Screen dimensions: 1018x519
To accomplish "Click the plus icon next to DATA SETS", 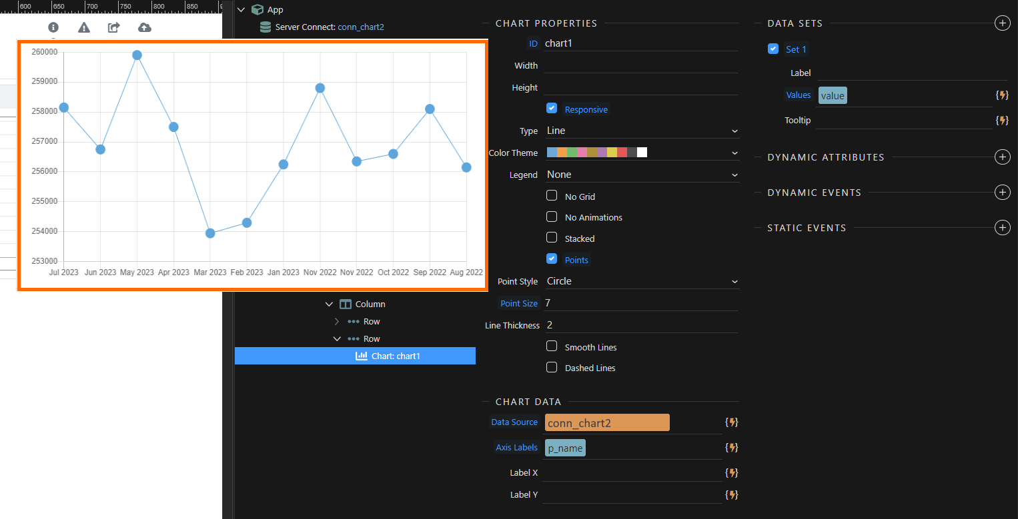I will [x=1002, y=23].
